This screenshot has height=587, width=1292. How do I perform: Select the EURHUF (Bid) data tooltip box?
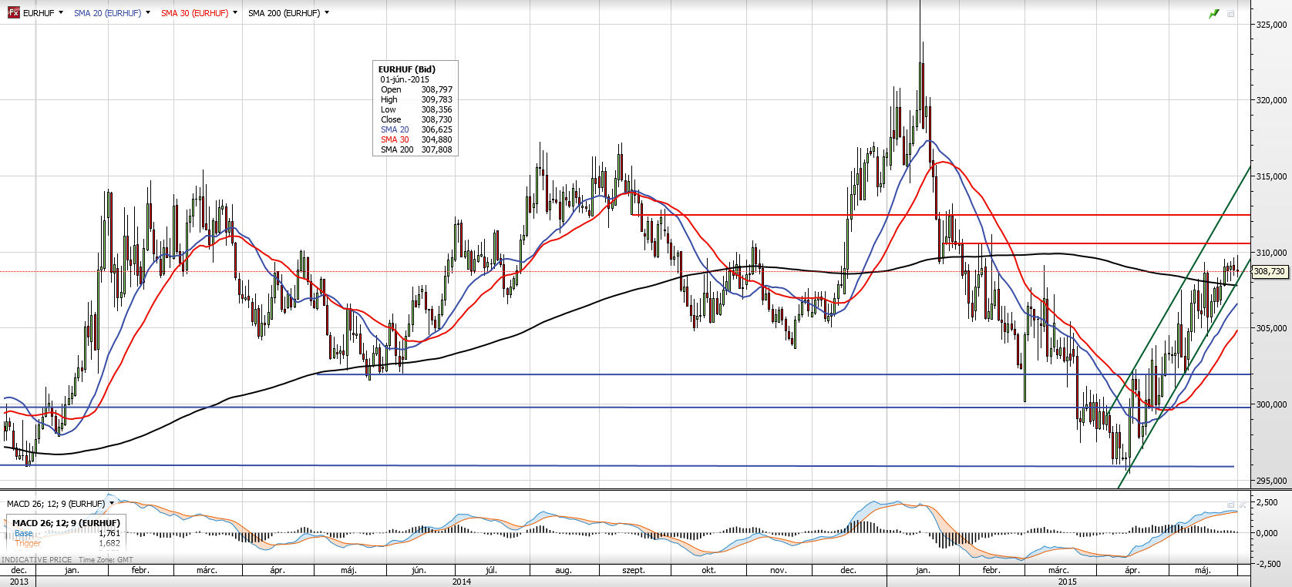coord(416,109)
